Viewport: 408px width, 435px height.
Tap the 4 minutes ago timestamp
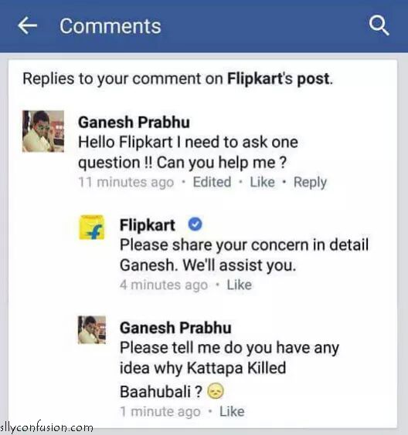point(164,285)
